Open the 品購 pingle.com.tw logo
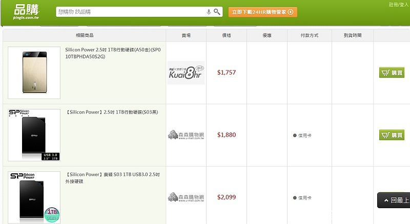410x224 pixels. 26,12
